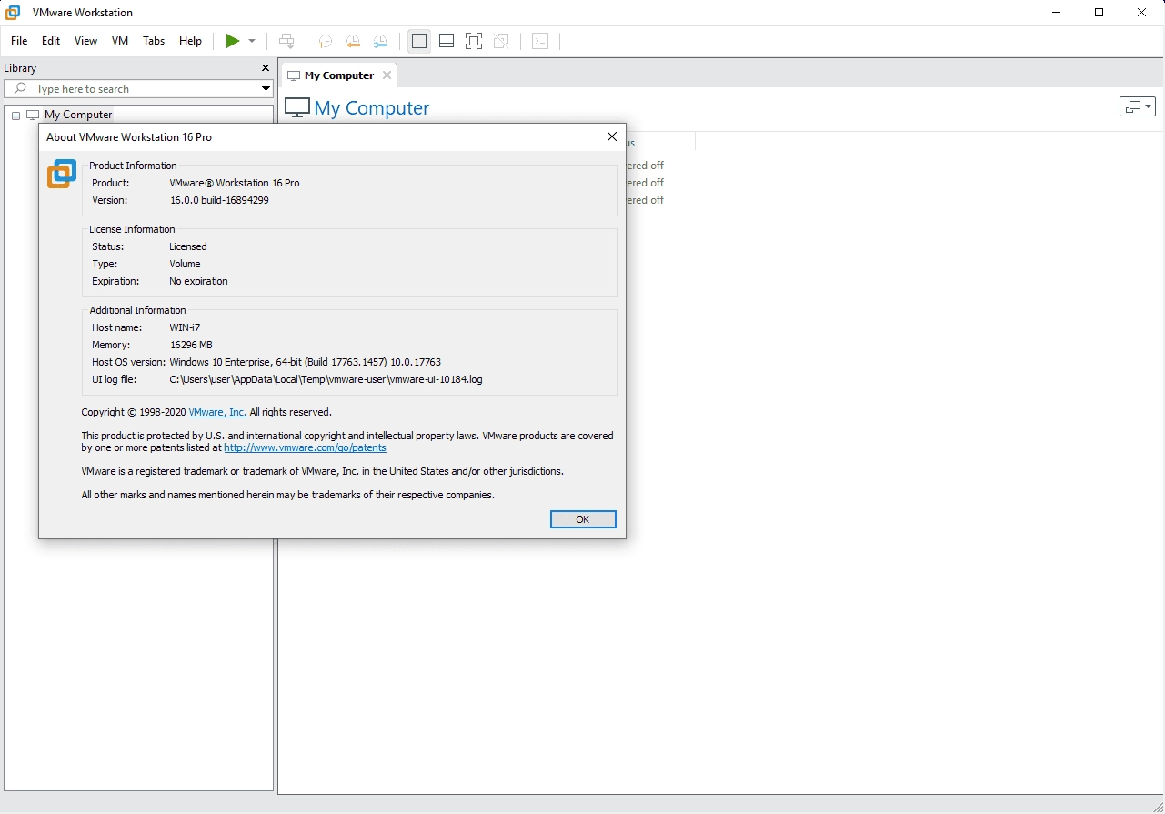Click the license status Licensed text
Image resolution: width=1165 pixels, height=814 pixels.
pos(188,246)
